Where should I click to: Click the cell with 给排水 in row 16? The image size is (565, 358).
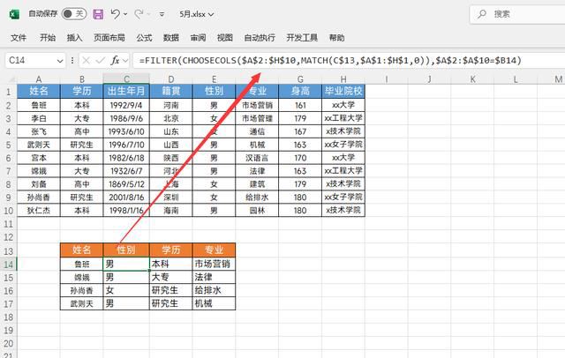pyautogui.click(x=214, y=290)
